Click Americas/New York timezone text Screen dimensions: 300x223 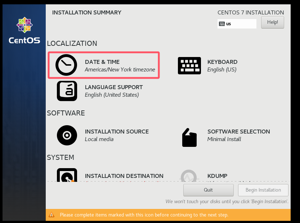click(x=120, y=70)
